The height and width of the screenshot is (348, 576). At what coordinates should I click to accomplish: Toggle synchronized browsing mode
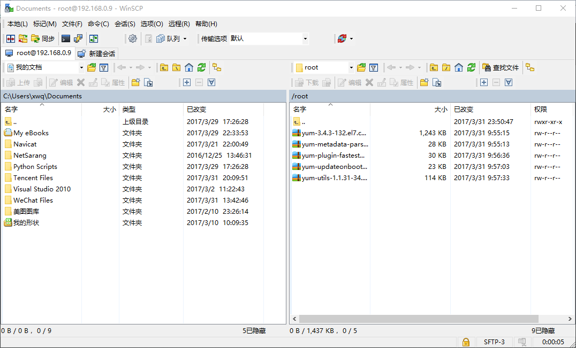93,38
